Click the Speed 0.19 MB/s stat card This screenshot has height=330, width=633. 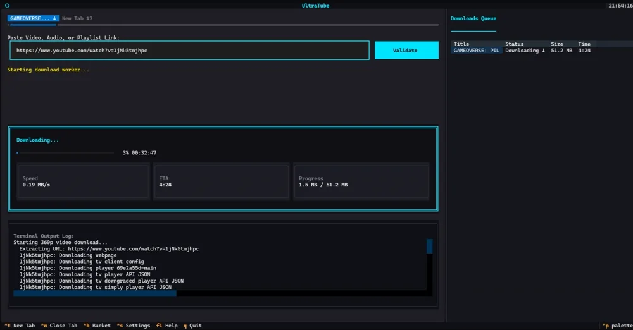83,181
